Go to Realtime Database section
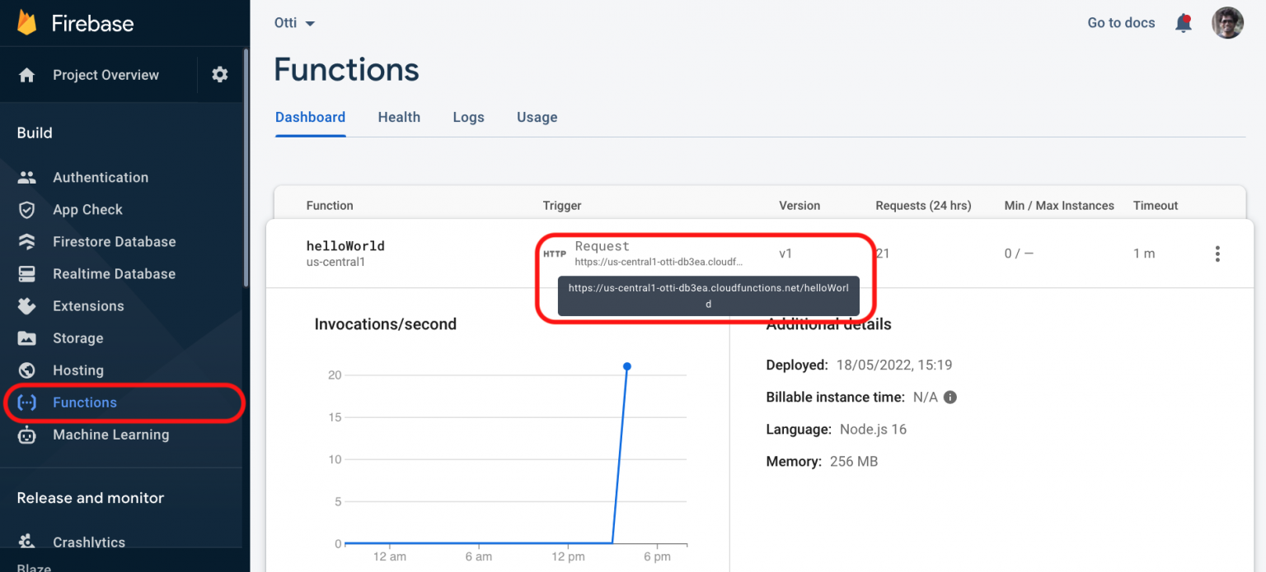This screenshot has width=1266, height=572. click(114, 273)
